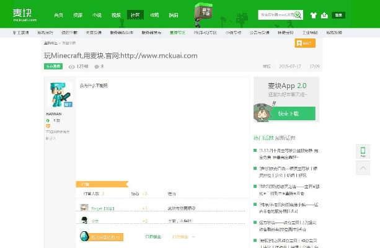The image size is (380, 248).
Task: Open the post title with mckuai.com link
Action: pos(120,56)
